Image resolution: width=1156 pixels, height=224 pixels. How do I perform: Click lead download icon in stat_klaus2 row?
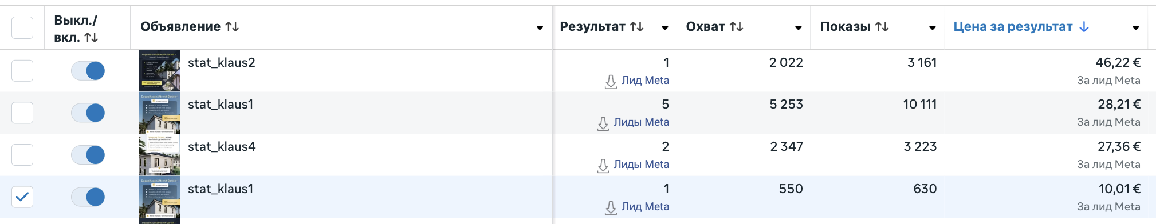[x=611, y=82]
